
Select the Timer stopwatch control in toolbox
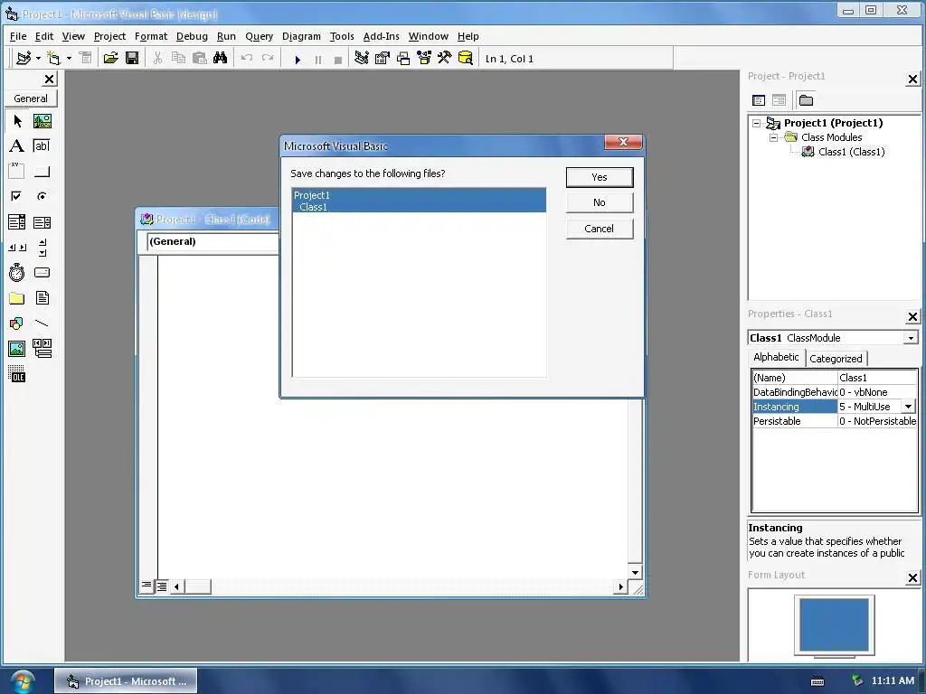pos(17,272)
